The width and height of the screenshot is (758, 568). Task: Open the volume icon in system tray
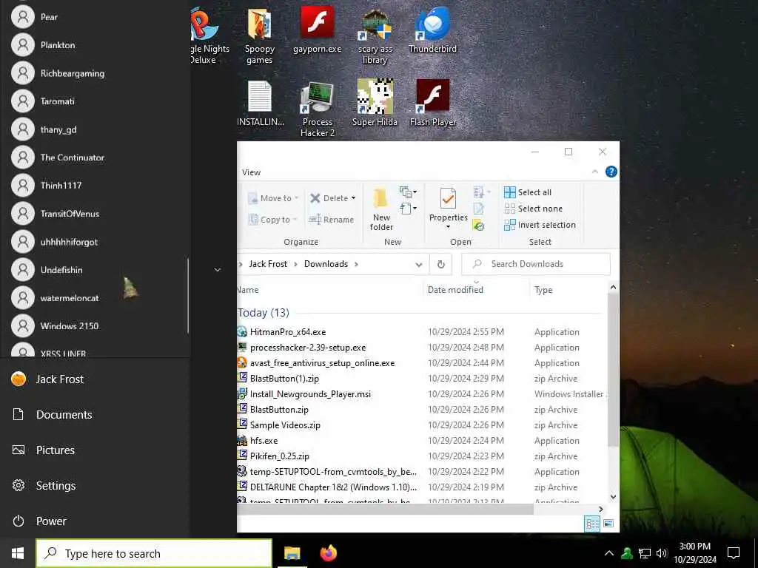[x=662, y=553]
